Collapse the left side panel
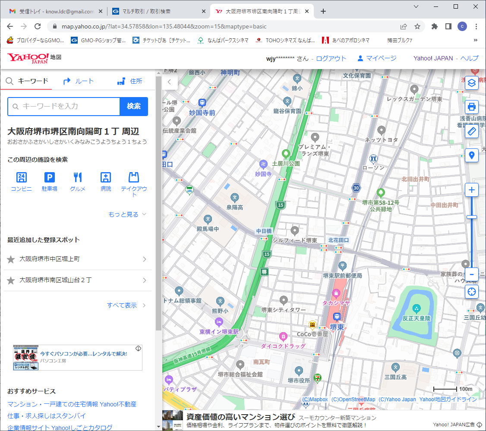This screenshot has width=486, height=431. click(x=170, y=82)
